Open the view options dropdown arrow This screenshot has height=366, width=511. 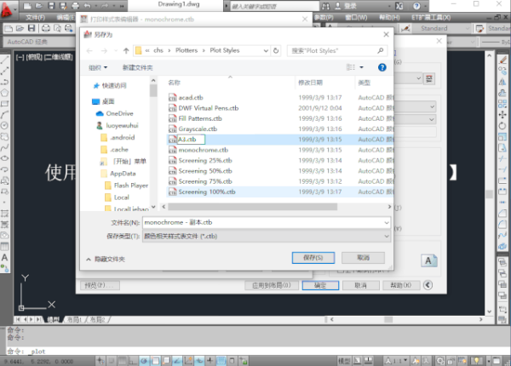pyautogui.click(x=361, y=67)
